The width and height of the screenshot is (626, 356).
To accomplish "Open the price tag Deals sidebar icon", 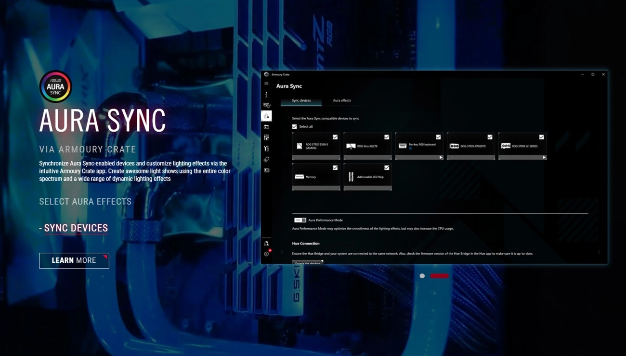I will click(266, 160).
